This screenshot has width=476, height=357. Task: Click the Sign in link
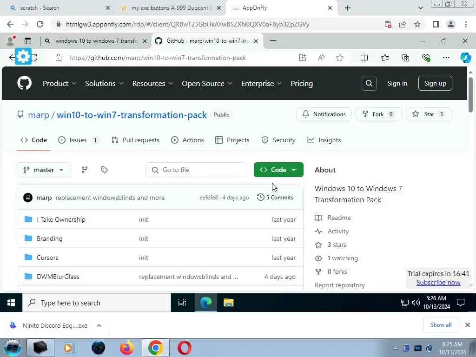click(x=397, y=83)
